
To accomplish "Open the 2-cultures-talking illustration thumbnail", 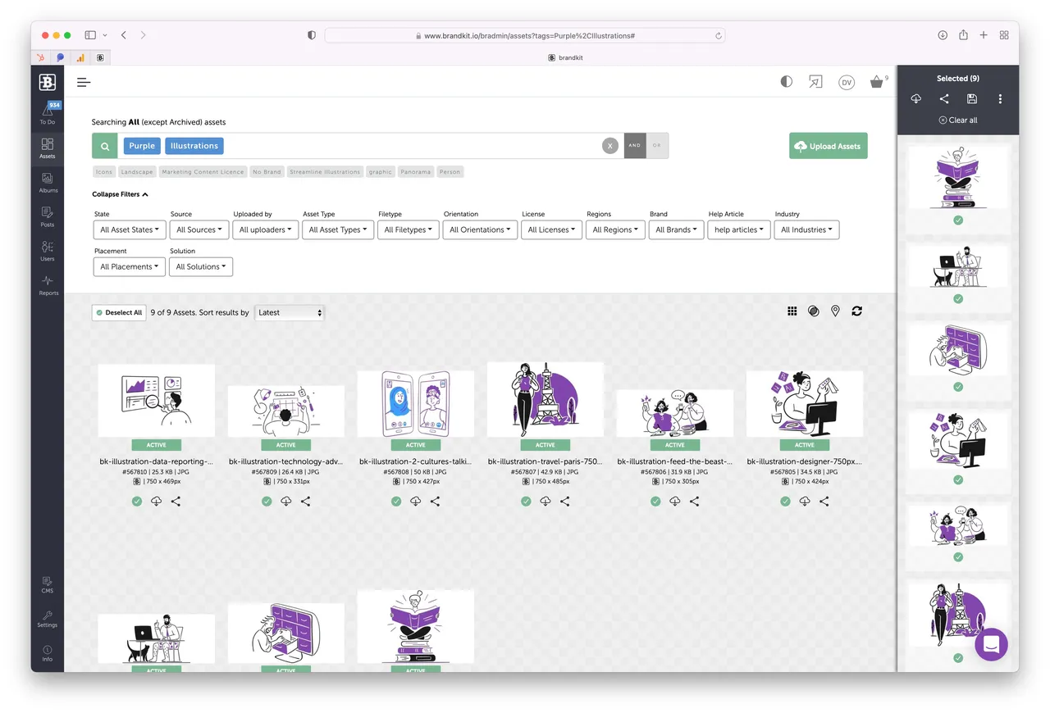I will tap(416, 404).
